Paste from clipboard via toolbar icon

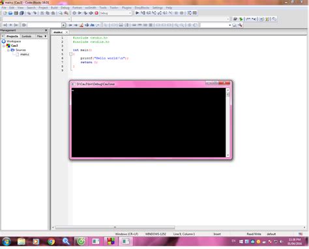coord(53,13)
